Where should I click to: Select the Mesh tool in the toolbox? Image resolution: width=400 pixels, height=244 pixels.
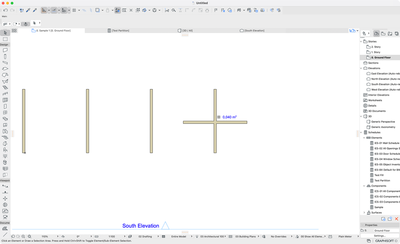click(x=5, y=138)
